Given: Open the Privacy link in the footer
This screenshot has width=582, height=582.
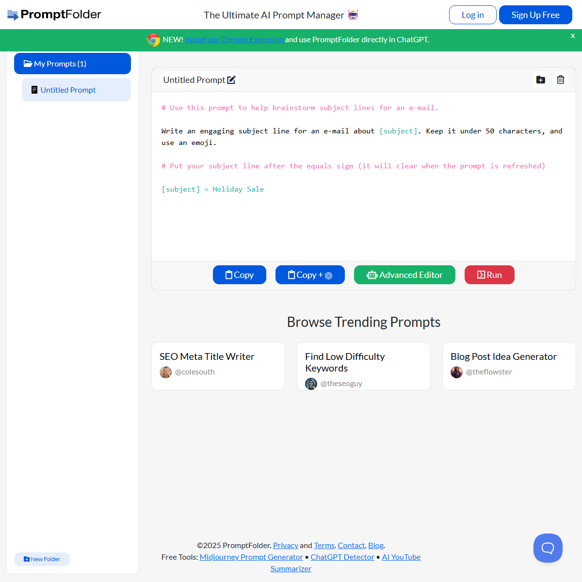Looking at the screenshot, I should tap(286, 546).
